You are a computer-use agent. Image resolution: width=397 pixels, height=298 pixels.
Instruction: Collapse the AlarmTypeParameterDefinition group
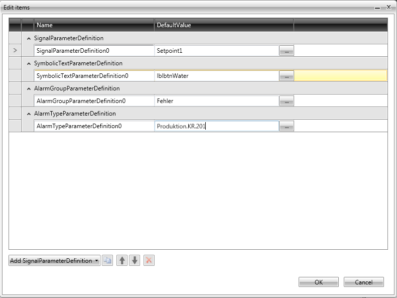(29, 114)
